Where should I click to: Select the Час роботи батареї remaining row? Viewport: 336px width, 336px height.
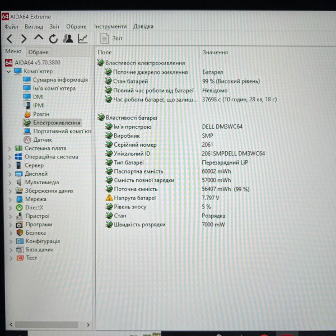[x=191, y=100]
